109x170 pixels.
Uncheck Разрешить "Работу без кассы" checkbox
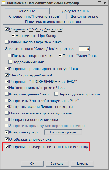(7, 29)
